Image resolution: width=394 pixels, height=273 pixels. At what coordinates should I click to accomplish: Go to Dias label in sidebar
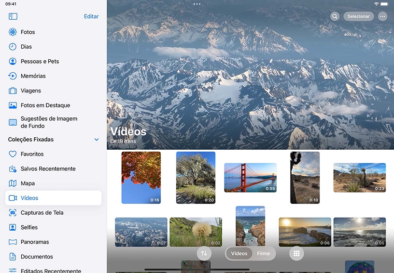(x=26, y=47)
